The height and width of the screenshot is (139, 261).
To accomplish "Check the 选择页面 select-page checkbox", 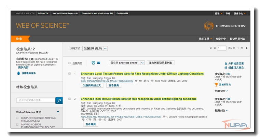I will click(x=70, y=63).
